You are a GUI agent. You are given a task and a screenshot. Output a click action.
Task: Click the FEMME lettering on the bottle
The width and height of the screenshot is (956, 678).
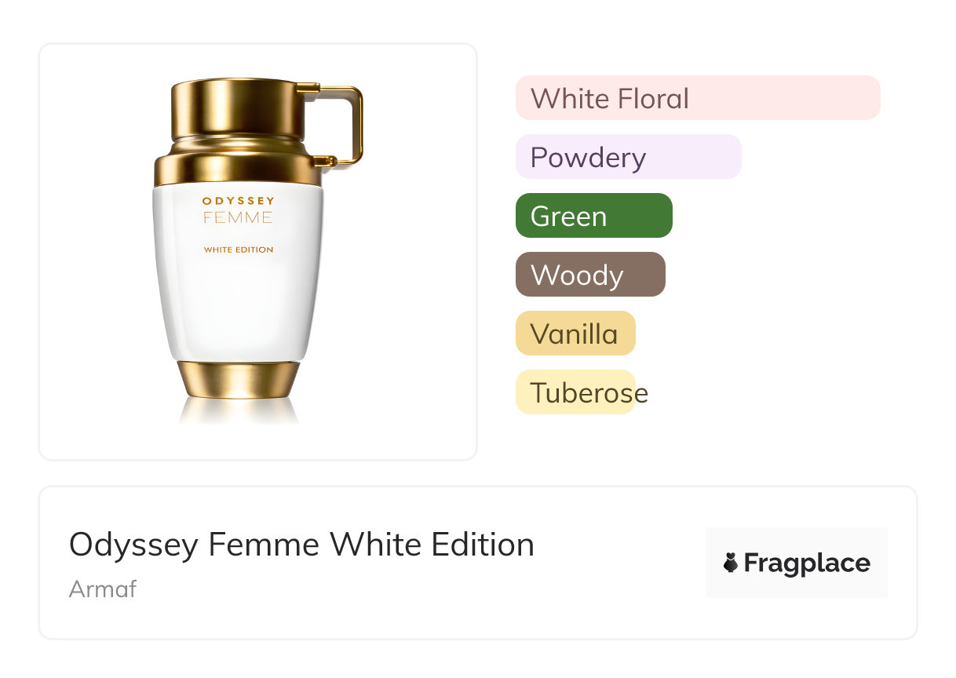tap(238, 217)
